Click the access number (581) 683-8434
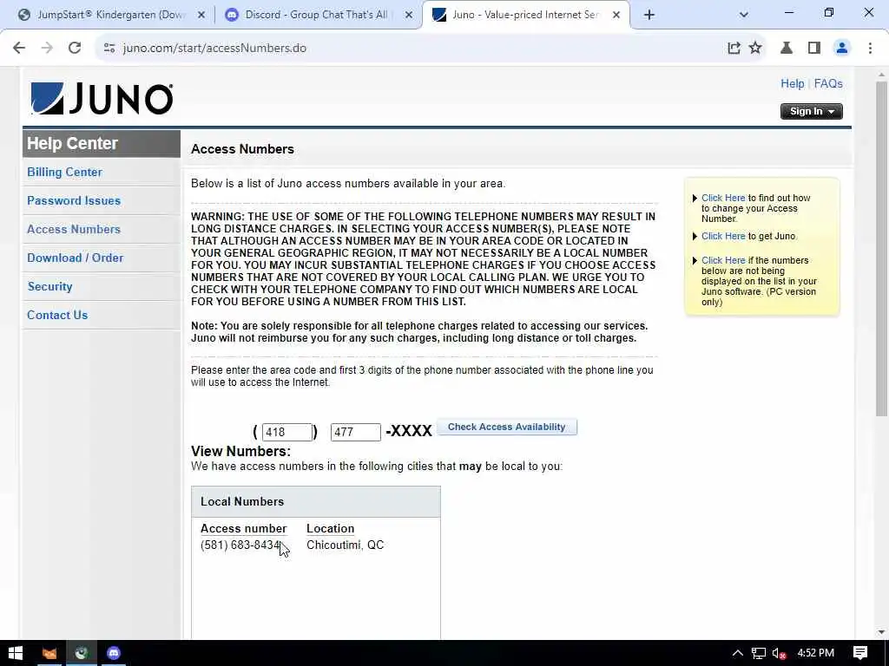 tap(240, 545)
